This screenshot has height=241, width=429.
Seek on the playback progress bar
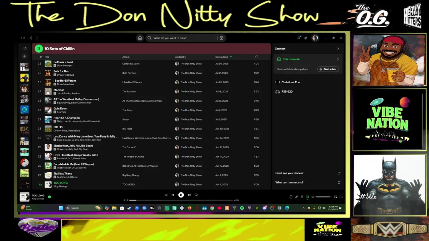point(181,200)
